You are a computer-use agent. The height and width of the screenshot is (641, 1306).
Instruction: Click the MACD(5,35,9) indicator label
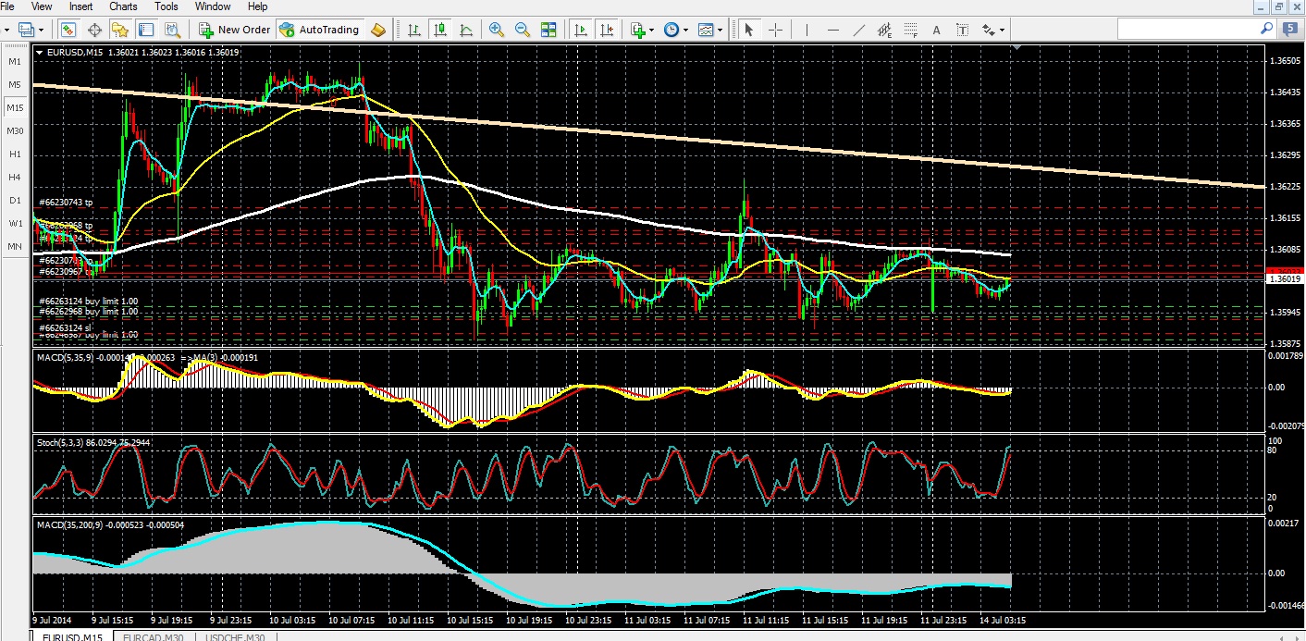coord(64,356)
